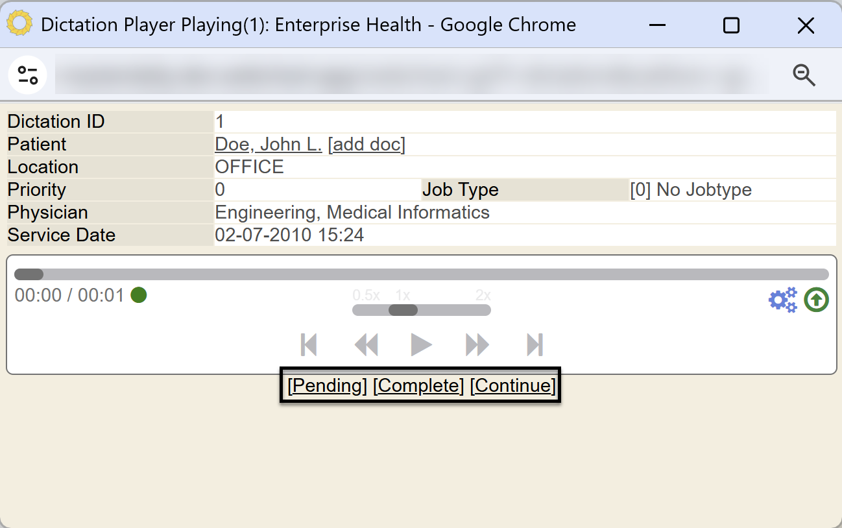Mark dictation as Pending

tap(328, 386)
